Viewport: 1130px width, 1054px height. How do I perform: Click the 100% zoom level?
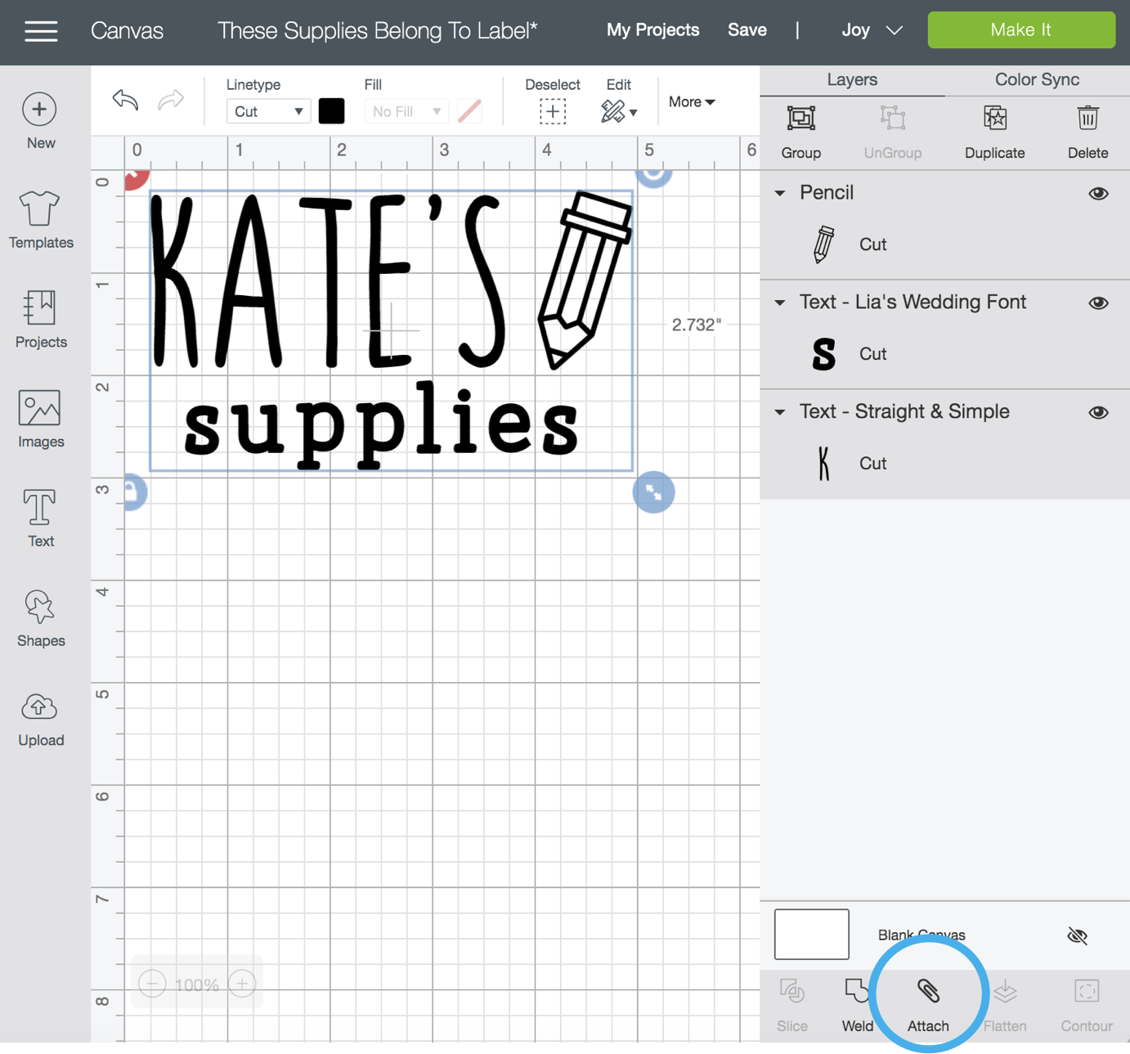pyautogui.click(x=197, y=984)
